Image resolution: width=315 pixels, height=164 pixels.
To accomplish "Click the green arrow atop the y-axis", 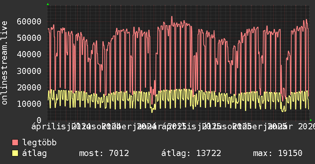I will pyautogui.click(x=48, y=4).
